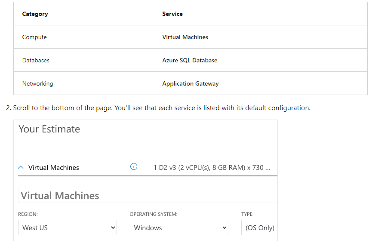Click the Your Estimate heading

point(49,129)
